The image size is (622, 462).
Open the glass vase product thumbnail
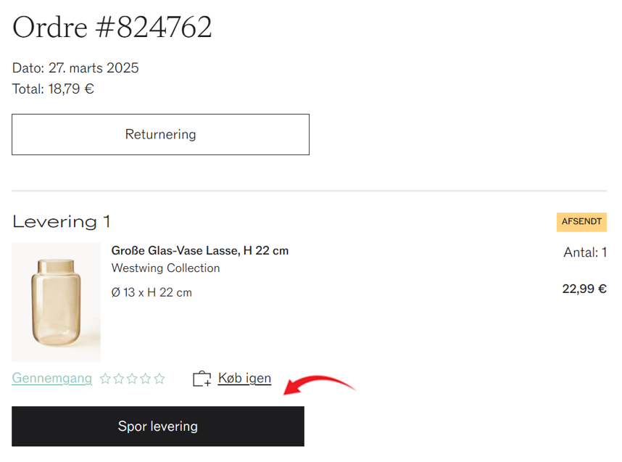pos(57,302)
